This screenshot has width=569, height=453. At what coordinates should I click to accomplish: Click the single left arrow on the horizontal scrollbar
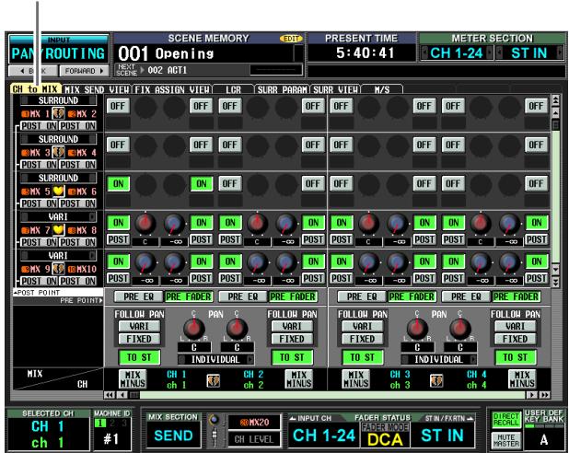point(122,395)
